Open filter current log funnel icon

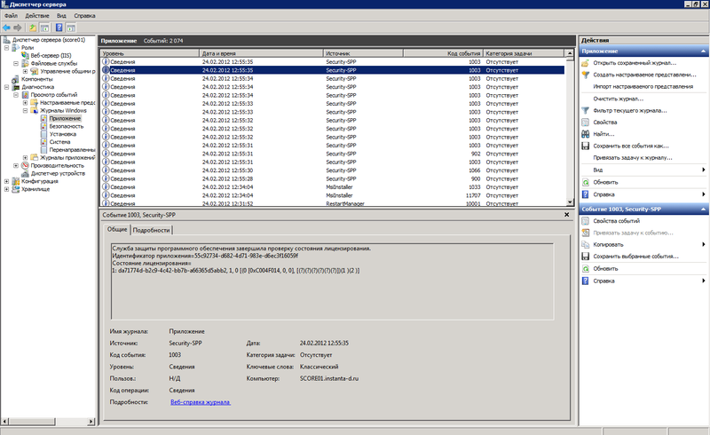[586, 111]
